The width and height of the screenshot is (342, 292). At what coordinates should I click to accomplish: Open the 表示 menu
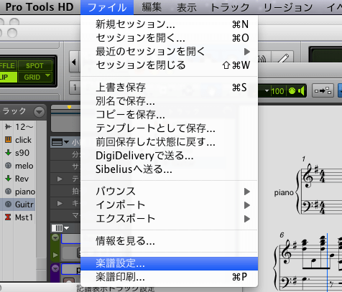(187, 7)
